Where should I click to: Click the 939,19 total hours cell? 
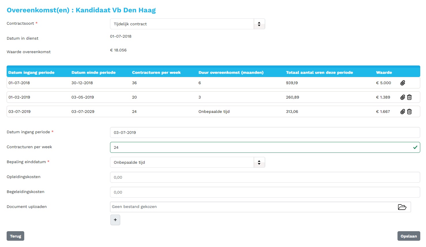(x=292, y=83)
